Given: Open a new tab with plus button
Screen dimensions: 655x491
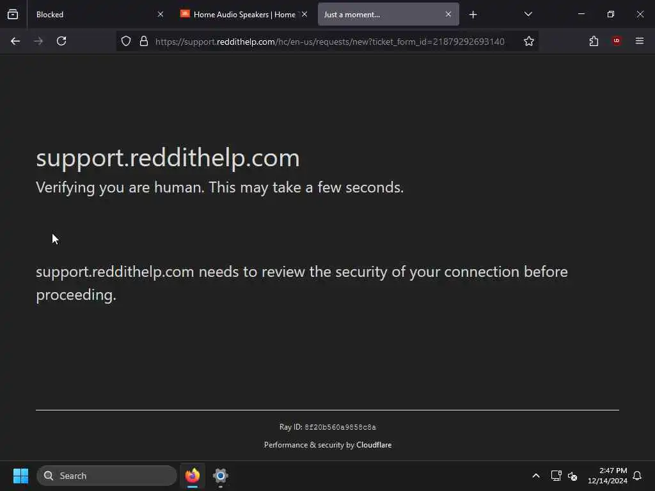Looking at the screenshot, I should [x=473, y=15].
